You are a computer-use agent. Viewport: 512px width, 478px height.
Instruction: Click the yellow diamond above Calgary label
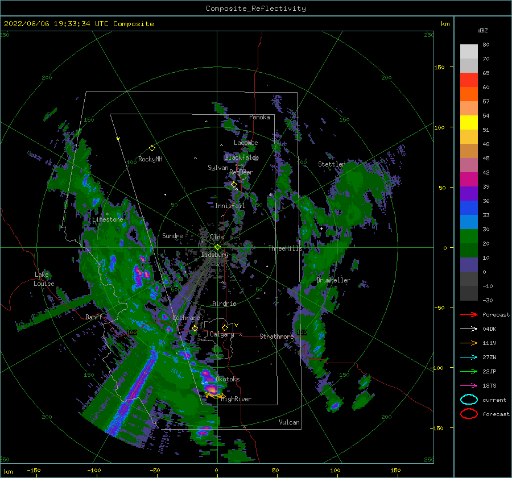[225, 327]
